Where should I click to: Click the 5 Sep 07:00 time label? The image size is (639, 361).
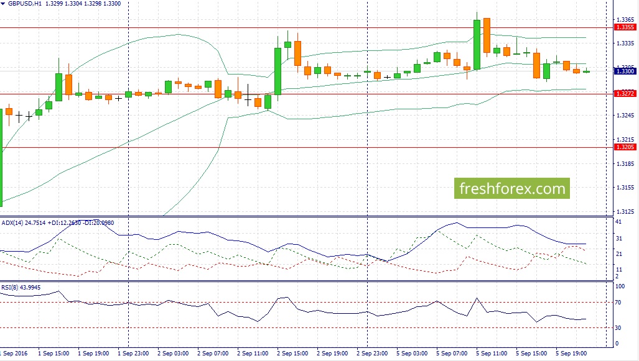pyautogui.click(x=452, y=354)
